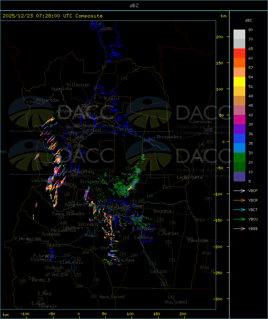The width and height of the screenshot is (268, 319).
Task: Pick the purple 36-39 dBZ swatch
Action: point(239,129)
